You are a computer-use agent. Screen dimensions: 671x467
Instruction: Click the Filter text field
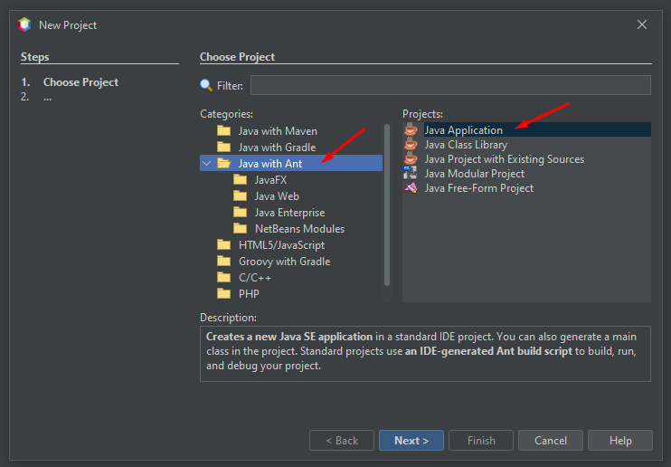pos(450,85)
